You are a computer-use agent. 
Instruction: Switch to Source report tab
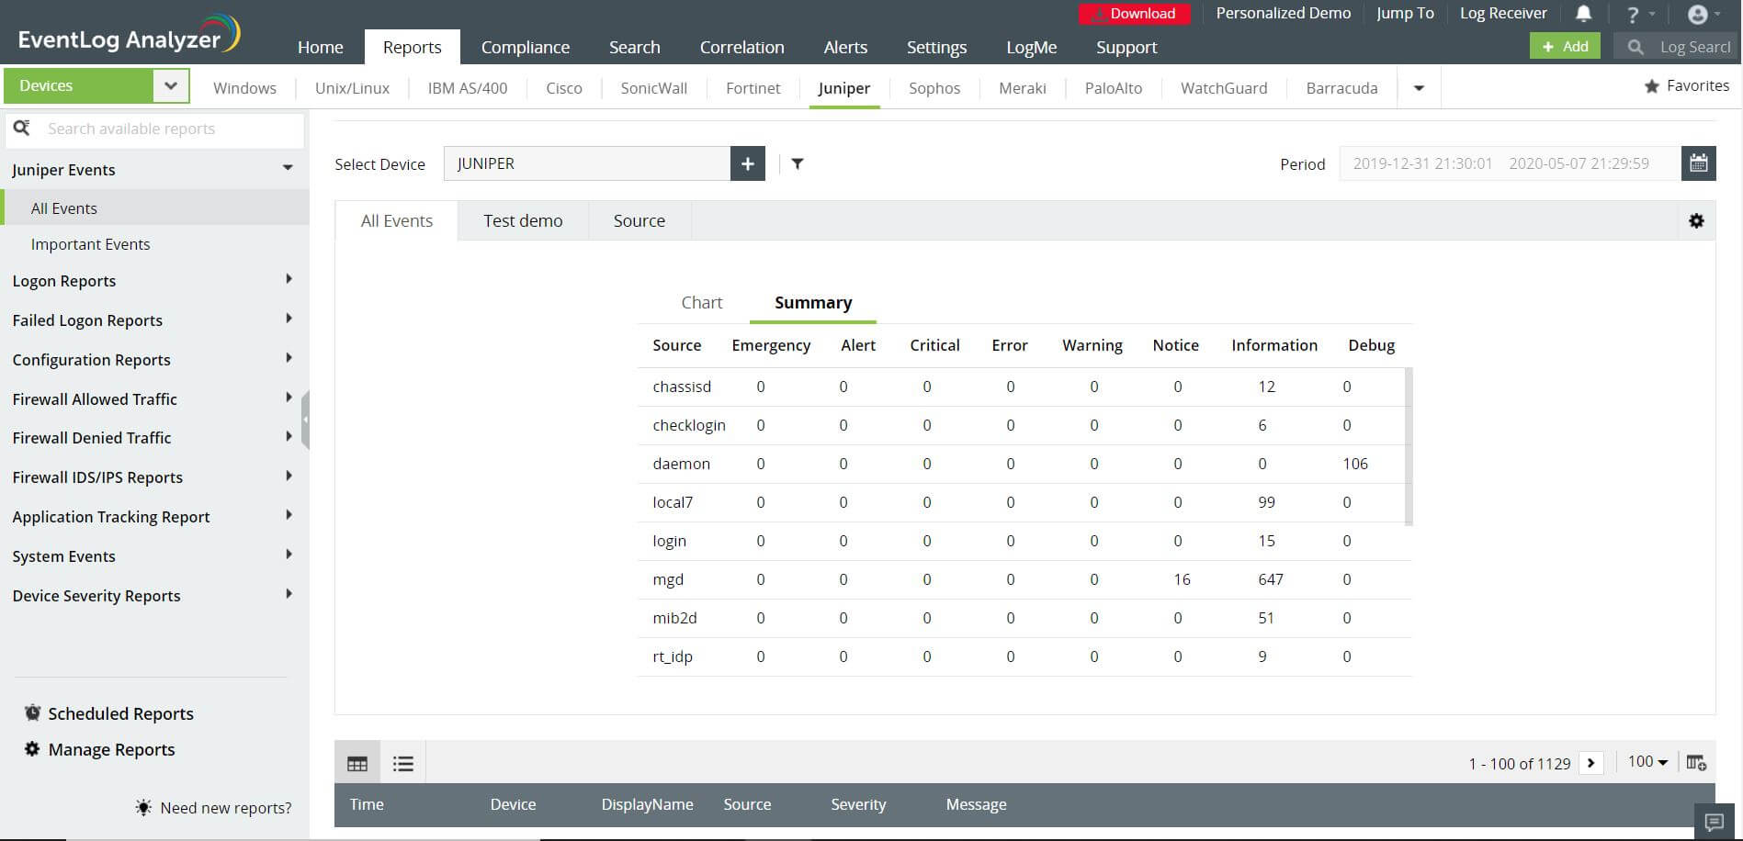tap(639, 220)
